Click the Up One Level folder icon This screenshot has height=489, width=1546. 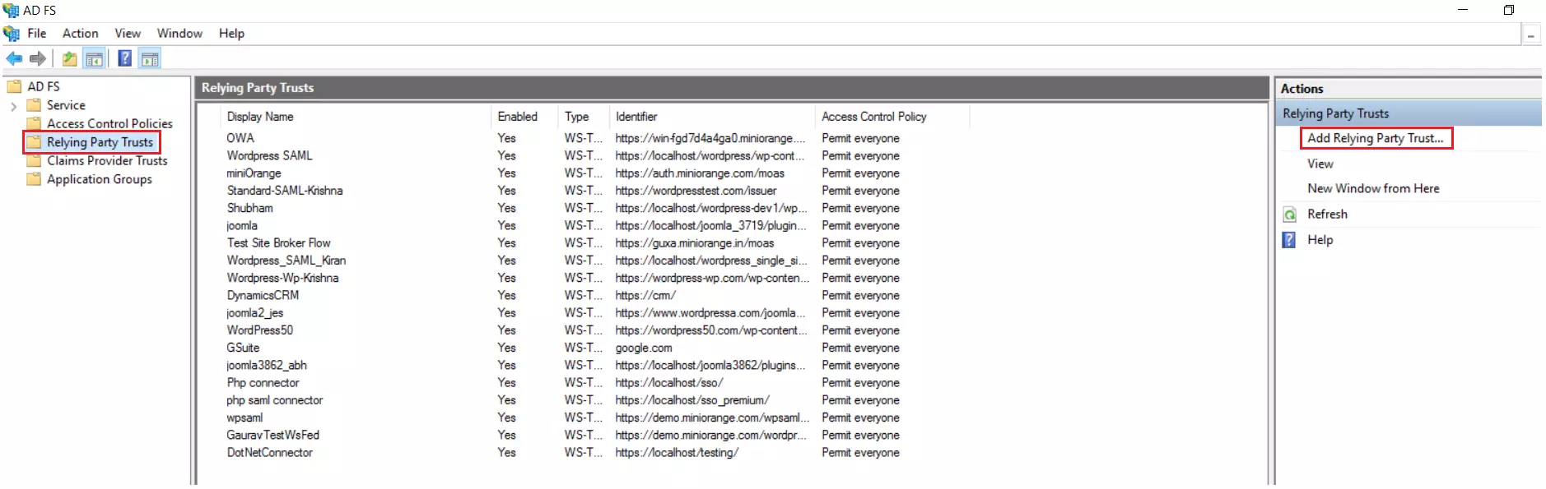(70, 58)
